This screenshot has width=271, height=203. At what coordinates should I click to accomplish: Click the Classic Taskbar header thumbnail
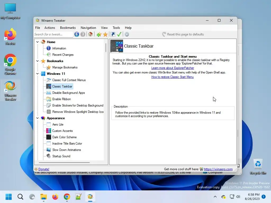(117, 46)
